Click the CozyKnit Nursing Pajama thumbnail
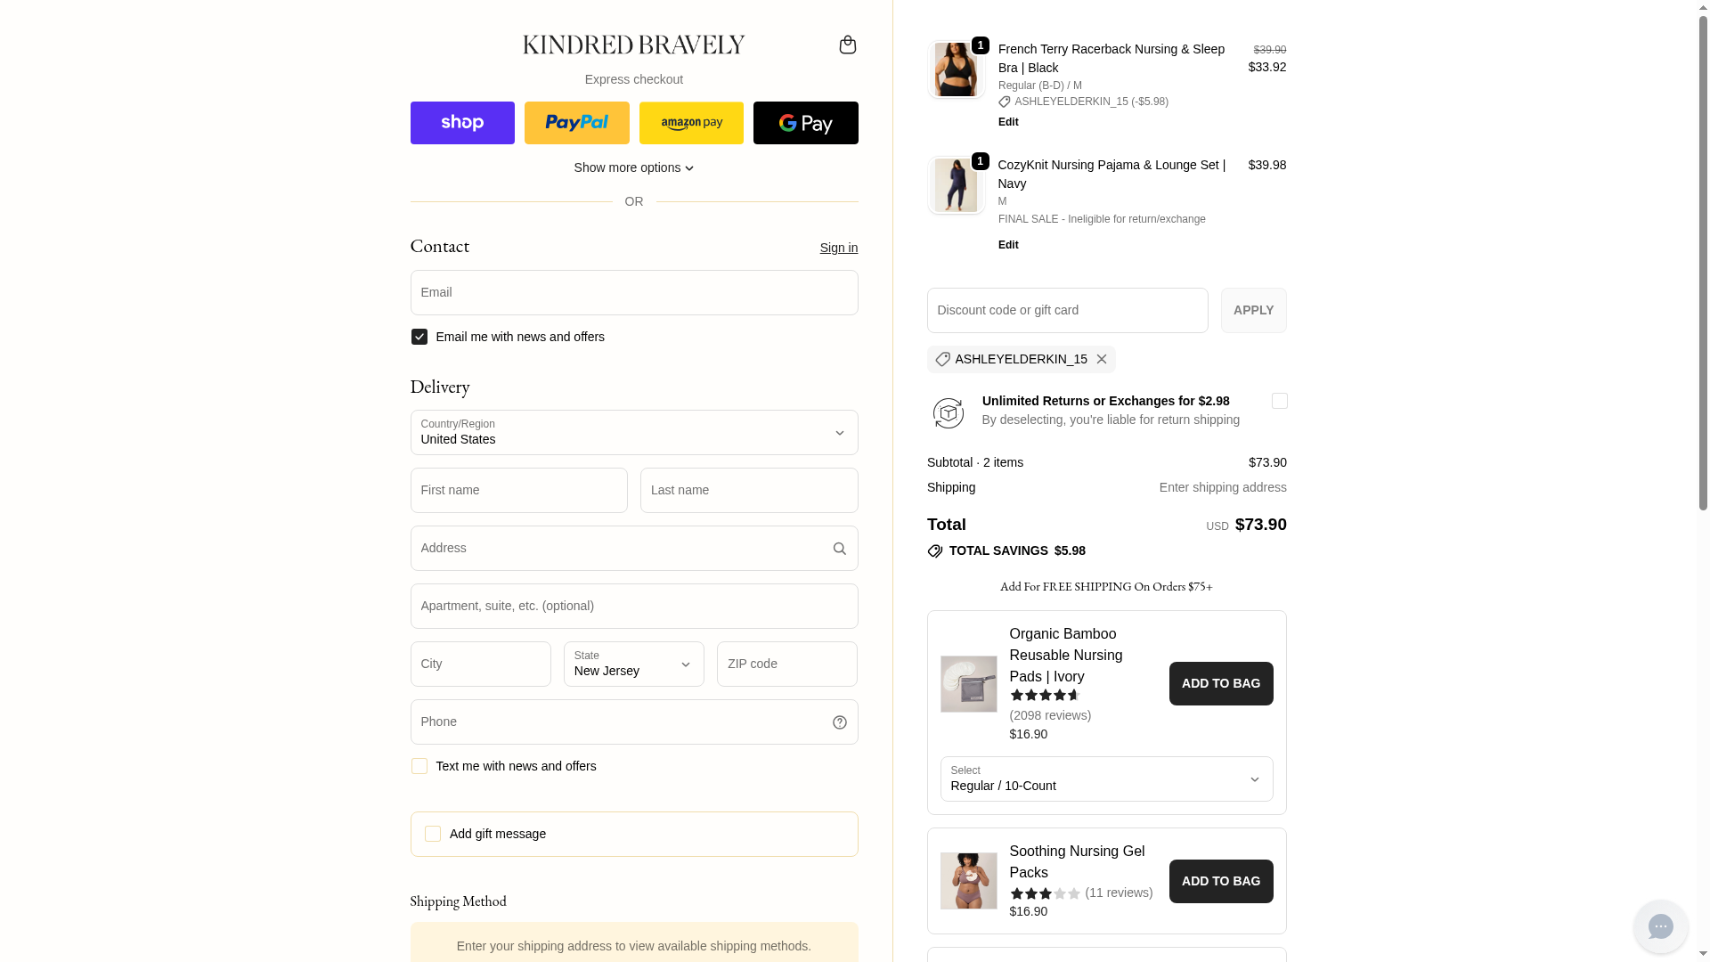Screen dimensions: 1710x962 956,185
